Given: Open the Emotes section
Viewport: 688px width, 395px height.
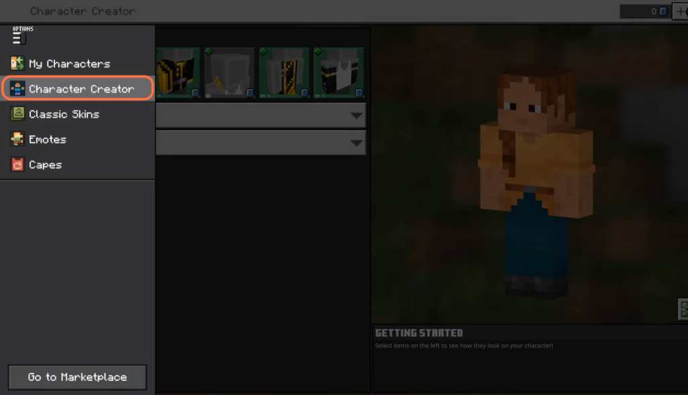Looking at the screenshot, I should [77, 139].
